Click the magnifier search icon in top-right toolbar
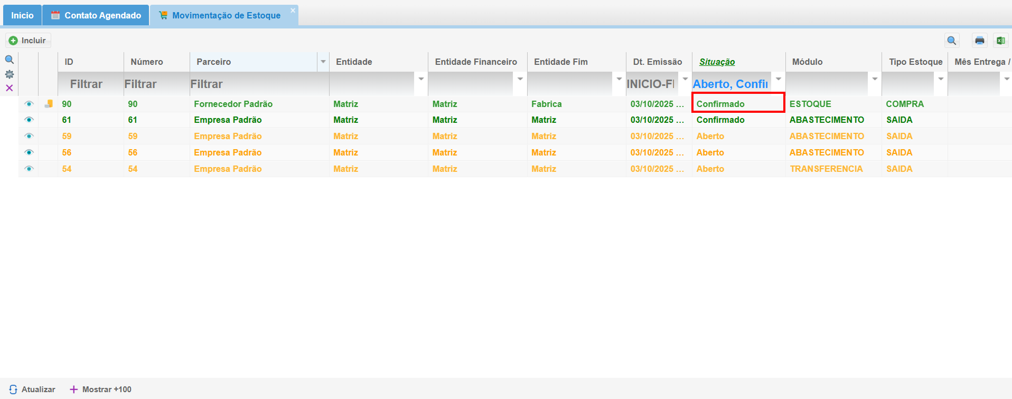This screenshot has height=399, width=1012. click(952, 41)
